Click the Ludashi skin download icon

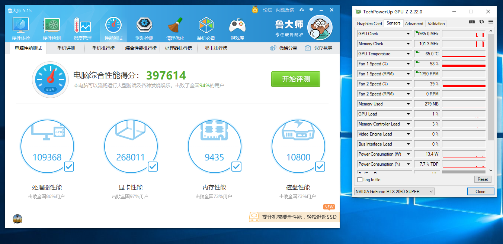(x=302, y=10)
